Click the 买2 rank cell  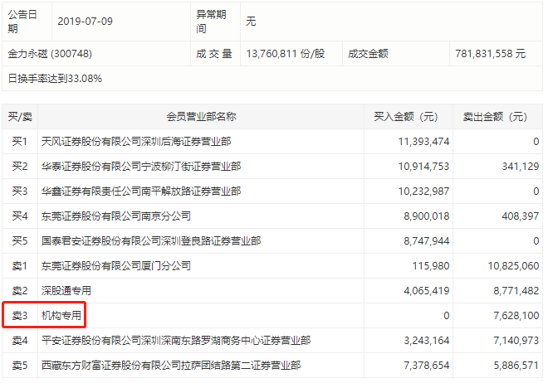pyautogui.click(x=20, y=167)
